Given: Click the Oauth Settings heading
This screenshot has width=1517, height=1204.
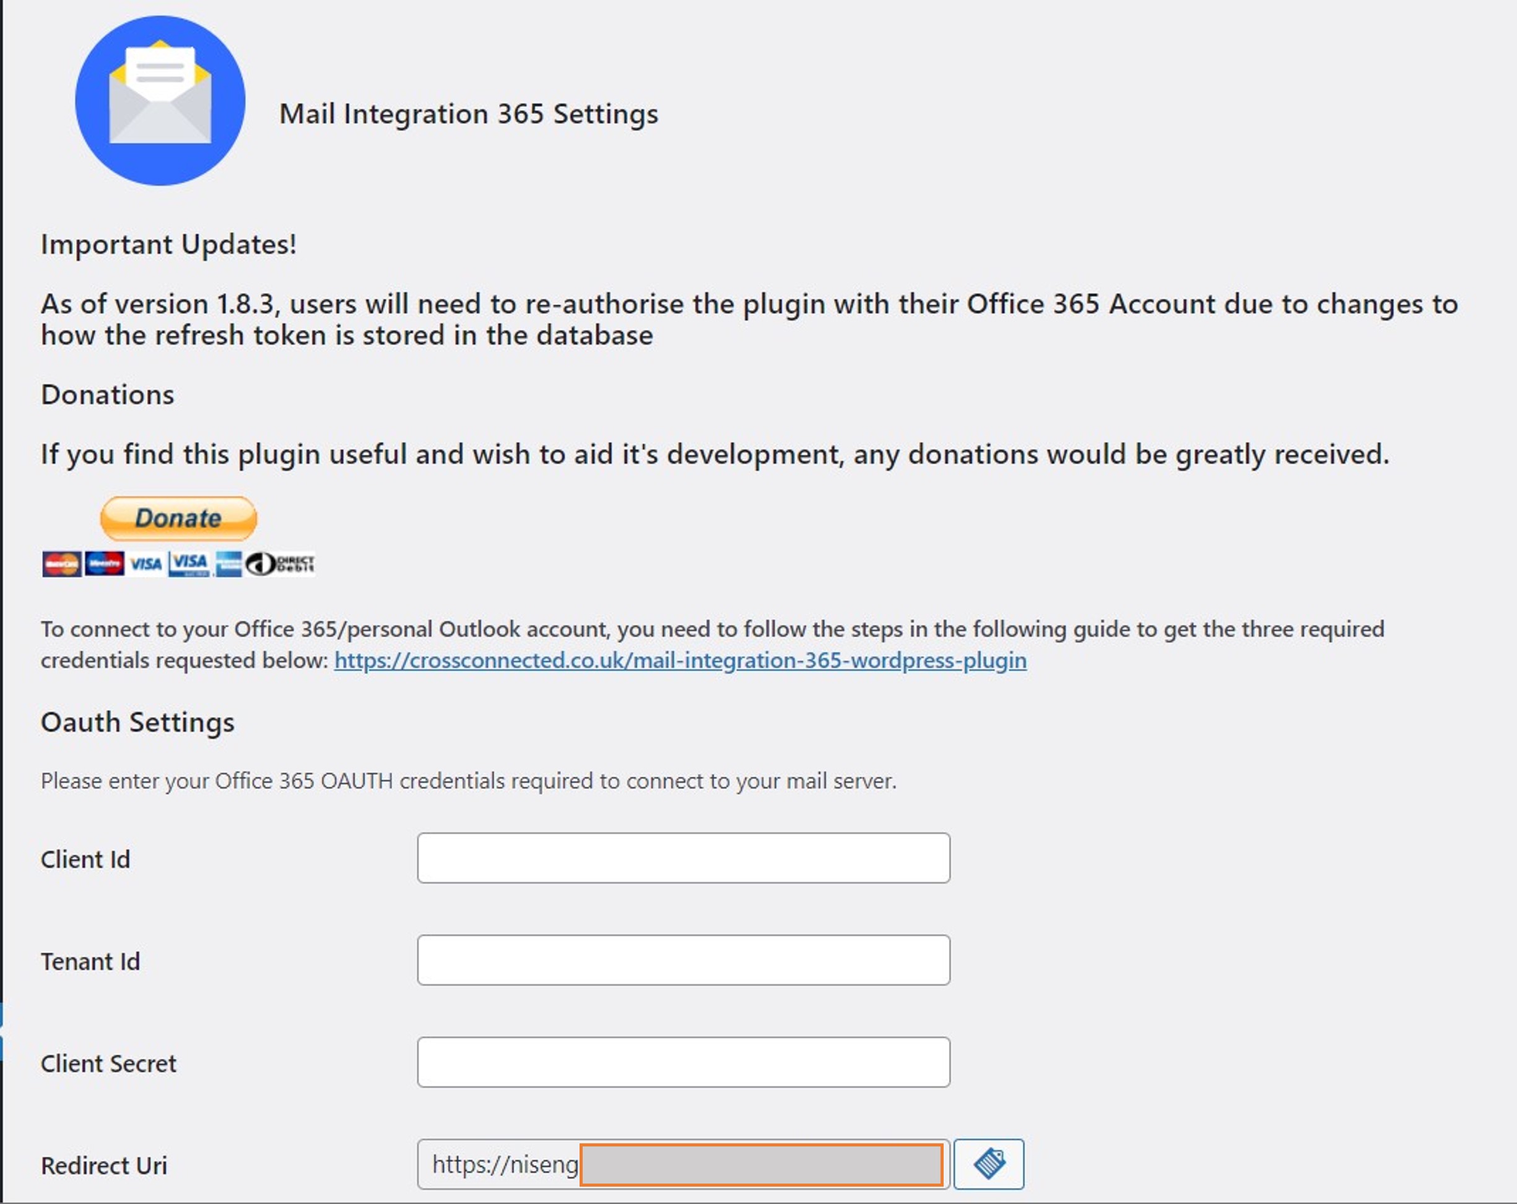Looking at the screenshot, I should coord(138,722).
